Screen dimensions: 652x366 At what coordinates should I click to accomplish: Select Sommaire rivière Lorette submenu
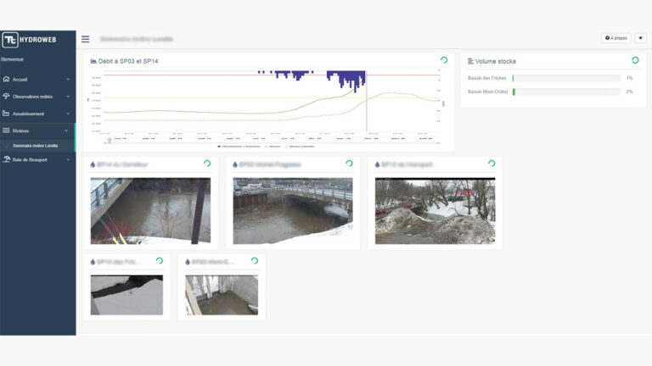[x=37, y=146]
